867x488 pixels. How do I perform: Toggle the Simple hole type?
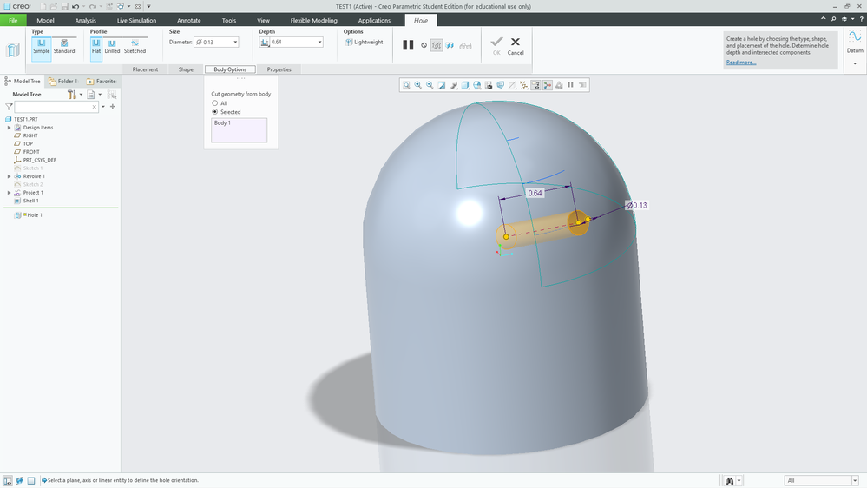click(x=41, y=45)
